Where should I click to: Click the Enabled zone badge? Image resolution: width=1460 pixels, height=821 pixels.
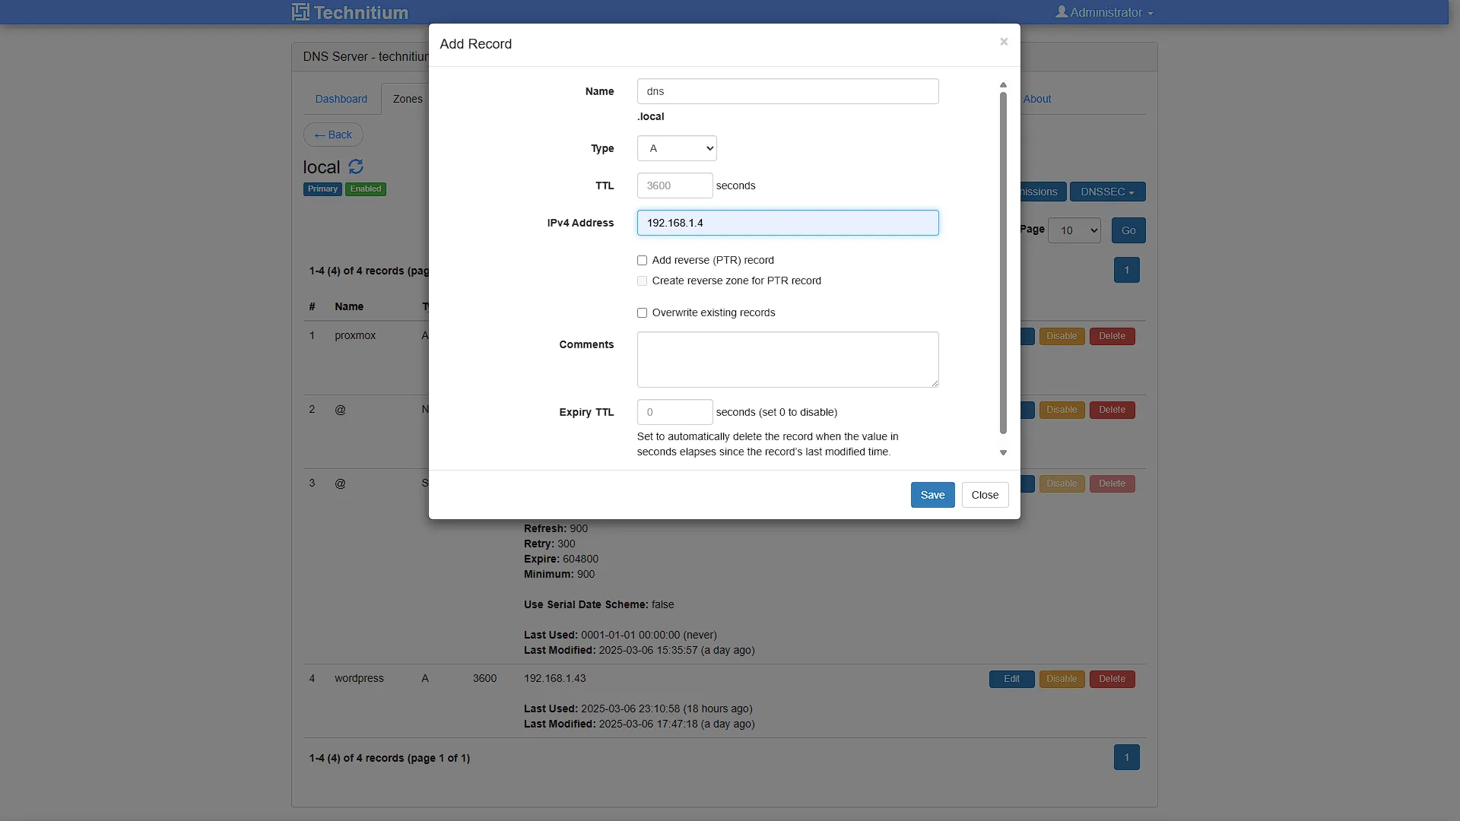coord(366,189)
